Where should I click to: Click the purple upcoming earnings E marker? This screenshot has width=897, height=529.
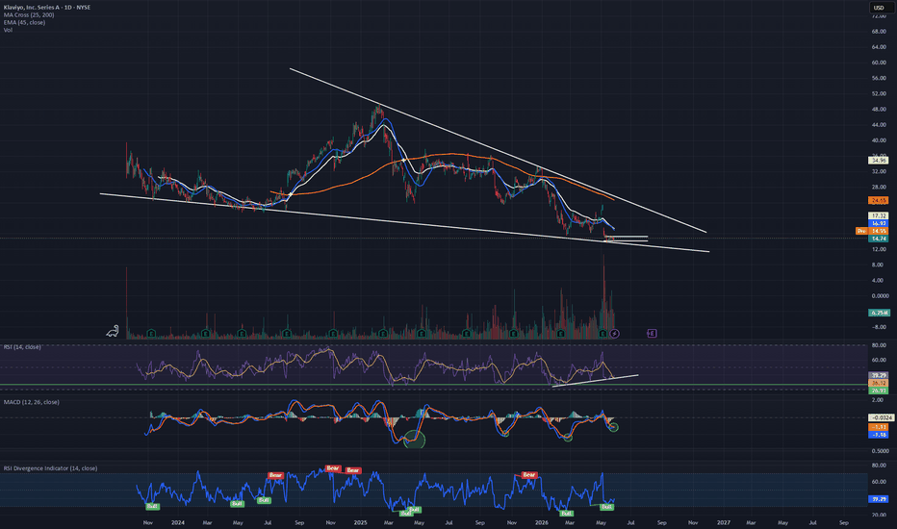click(x=652, y=333)
